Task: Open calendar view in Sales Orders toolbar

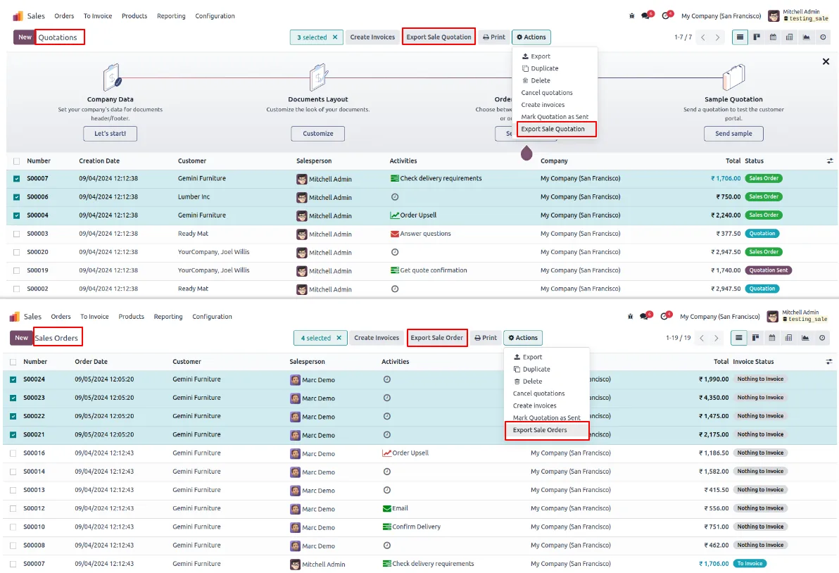Action: point(771,338)
